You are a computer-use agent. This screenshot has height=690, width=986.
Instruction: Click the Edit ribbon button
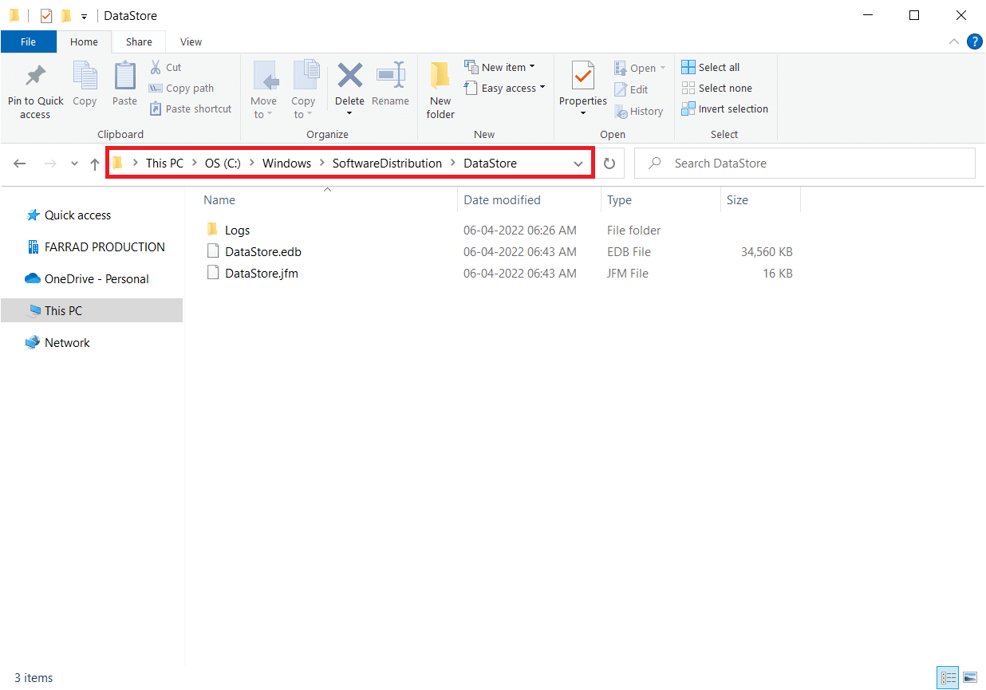(x=631, y=89)
